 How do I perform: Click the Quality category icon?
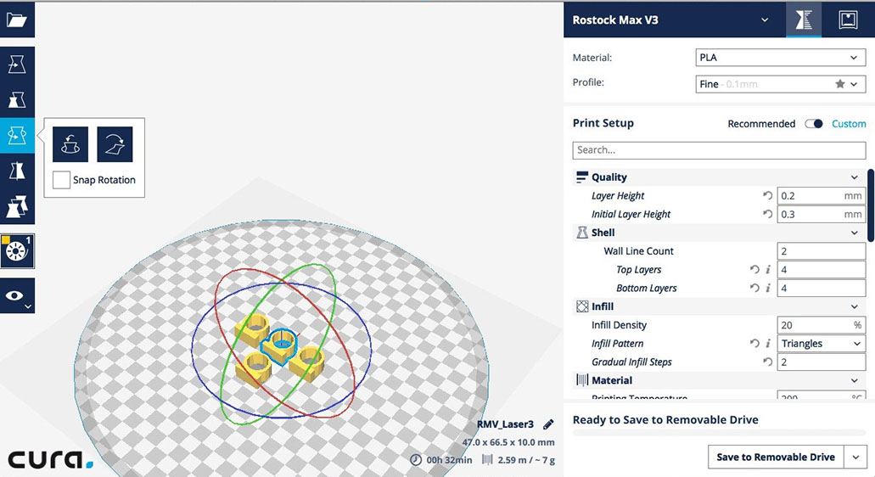(x=582, y=177)
